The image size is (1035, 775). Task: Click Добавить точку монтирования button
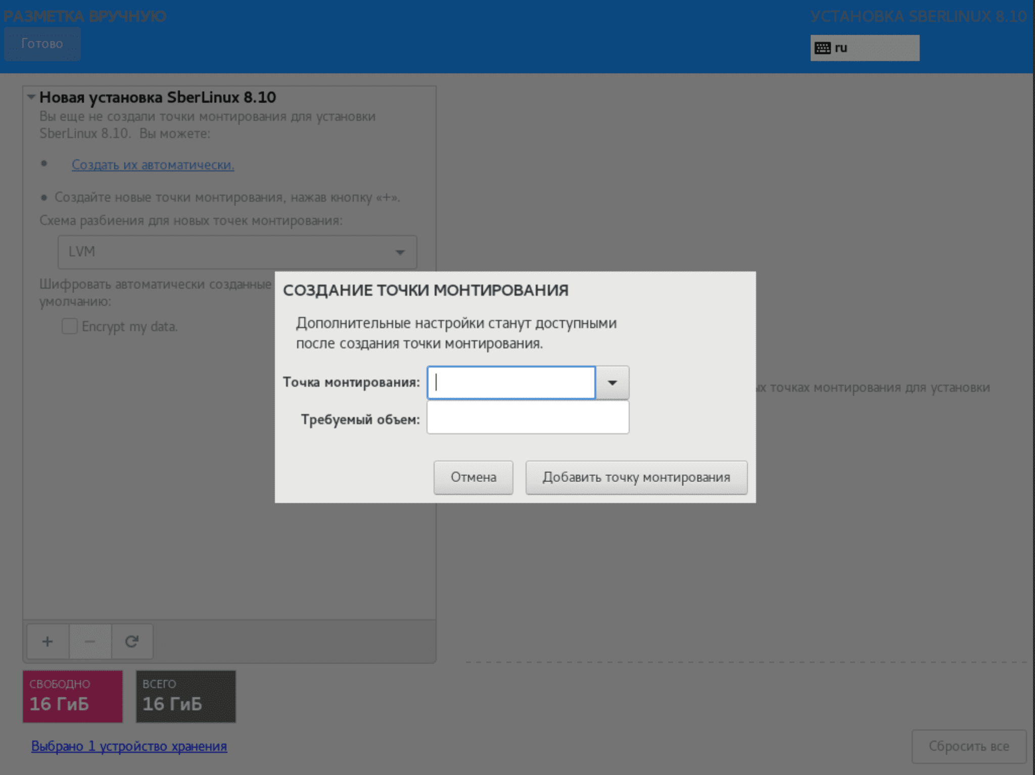[636, 477]
